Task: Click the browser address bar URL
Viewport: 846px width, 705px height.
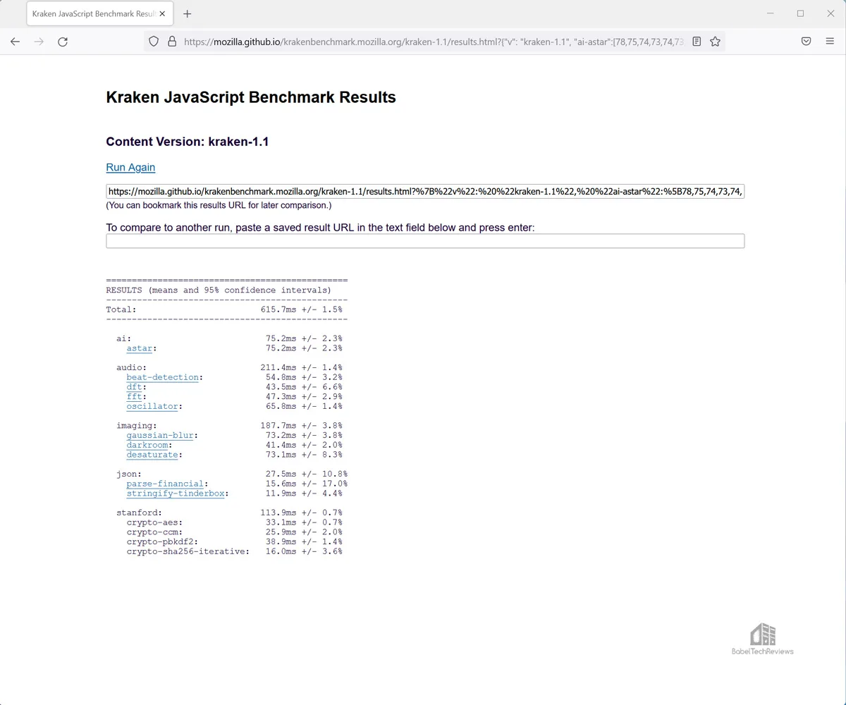Action: (x=433, y=42)
